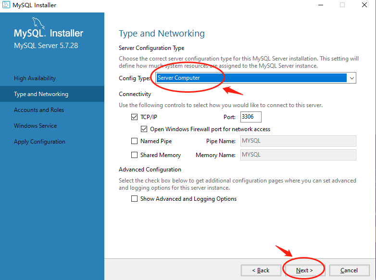Close the MySQL Installer window
The width and height of the screenshot is (376, 280).
[x=364, y=5]
